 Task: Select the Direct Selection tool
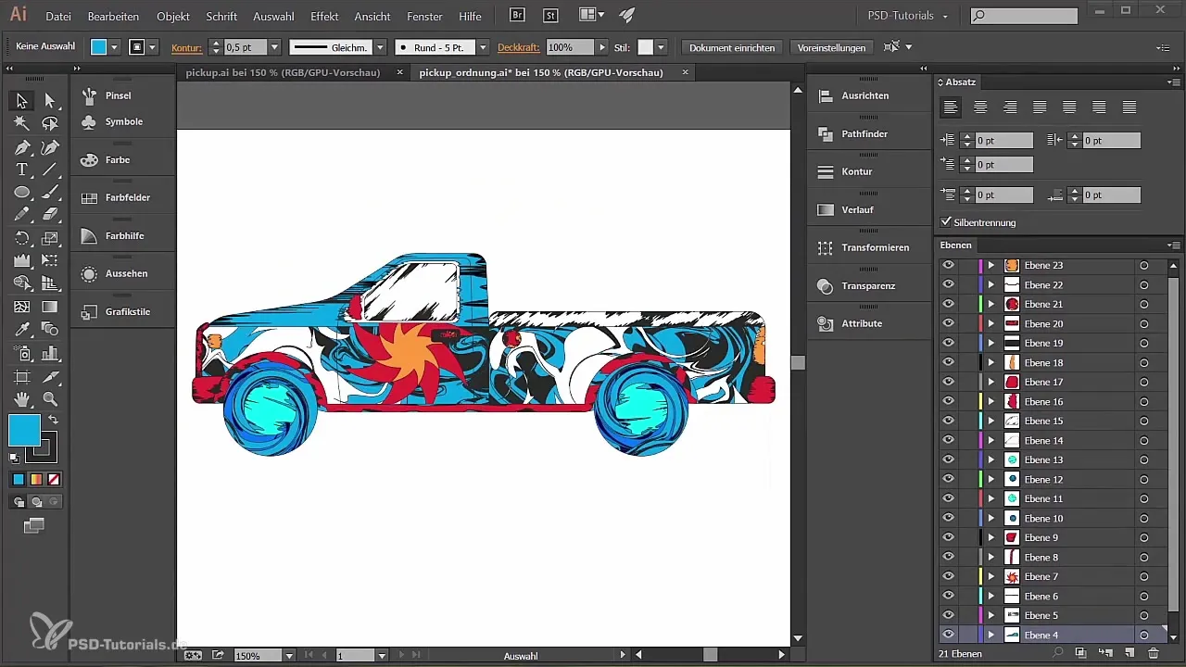(50, 100)
